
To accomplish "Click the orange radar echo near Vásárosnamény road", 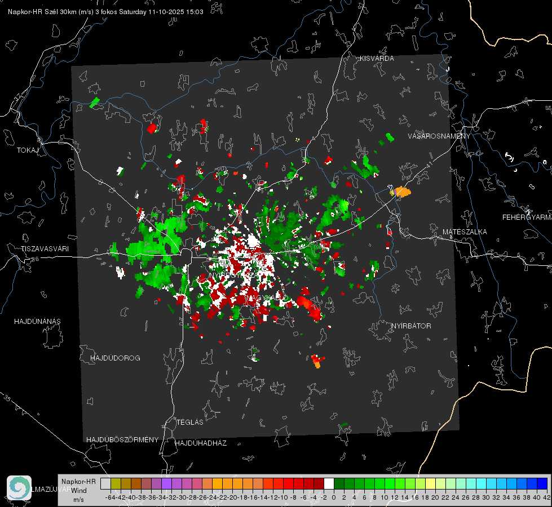I will (403, 192).
